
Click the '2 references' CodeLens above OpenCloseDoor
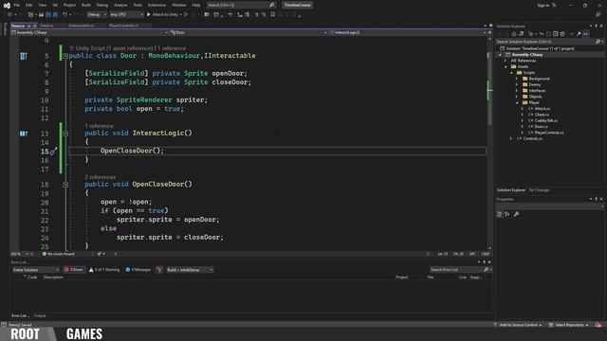coord(101,177)
